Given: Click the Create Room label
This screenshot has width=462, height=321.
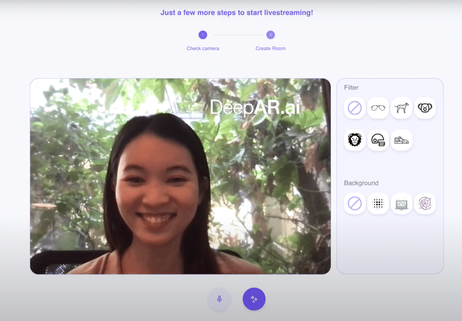Looking at the screenshot, I should (x=271, y=48).
